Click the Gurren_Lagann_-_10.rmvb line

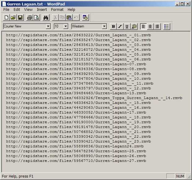(78, 79)
